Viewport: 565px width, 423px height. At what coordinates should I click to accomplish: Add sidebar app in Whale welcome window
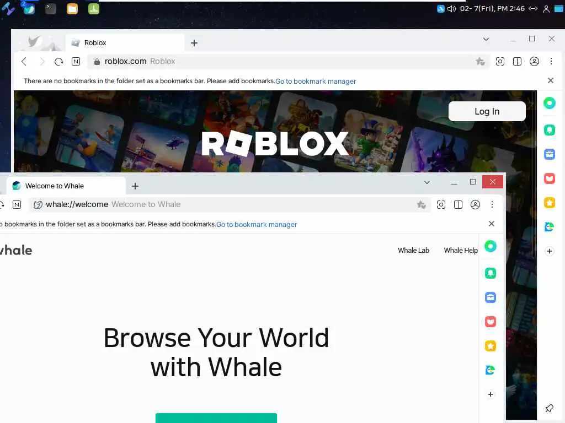[491, 394]
